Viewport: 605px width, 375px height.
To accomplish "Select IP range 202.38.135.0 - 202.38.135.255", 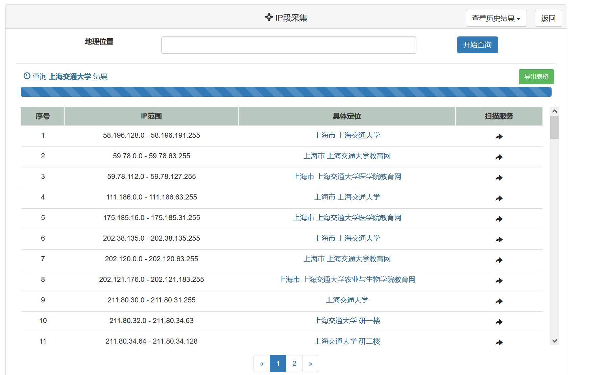I will 151,238.
